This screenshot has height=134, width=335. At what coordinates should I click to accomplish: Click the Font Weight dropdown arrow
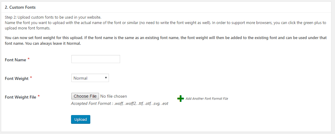106,78
